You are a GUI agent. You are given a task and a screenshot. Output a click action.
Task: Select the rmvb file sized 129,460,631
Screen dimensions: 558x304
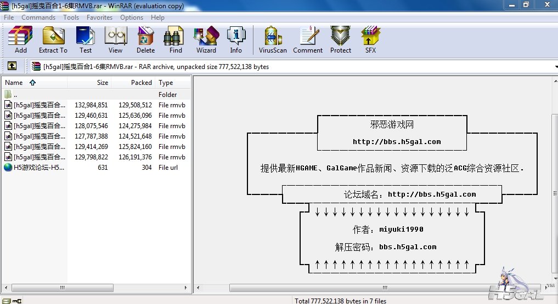[96, 116]
